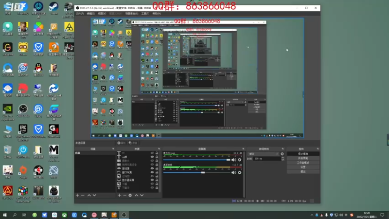
Task: Click transition duration stepper arrows
Action: 283,159
